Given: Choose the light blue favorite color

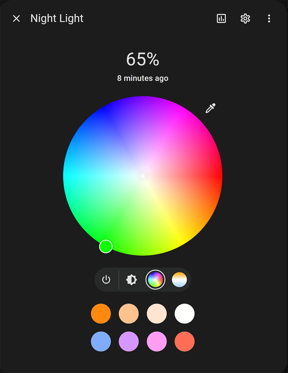Looking at the screenshot, I should pos(101,342).
